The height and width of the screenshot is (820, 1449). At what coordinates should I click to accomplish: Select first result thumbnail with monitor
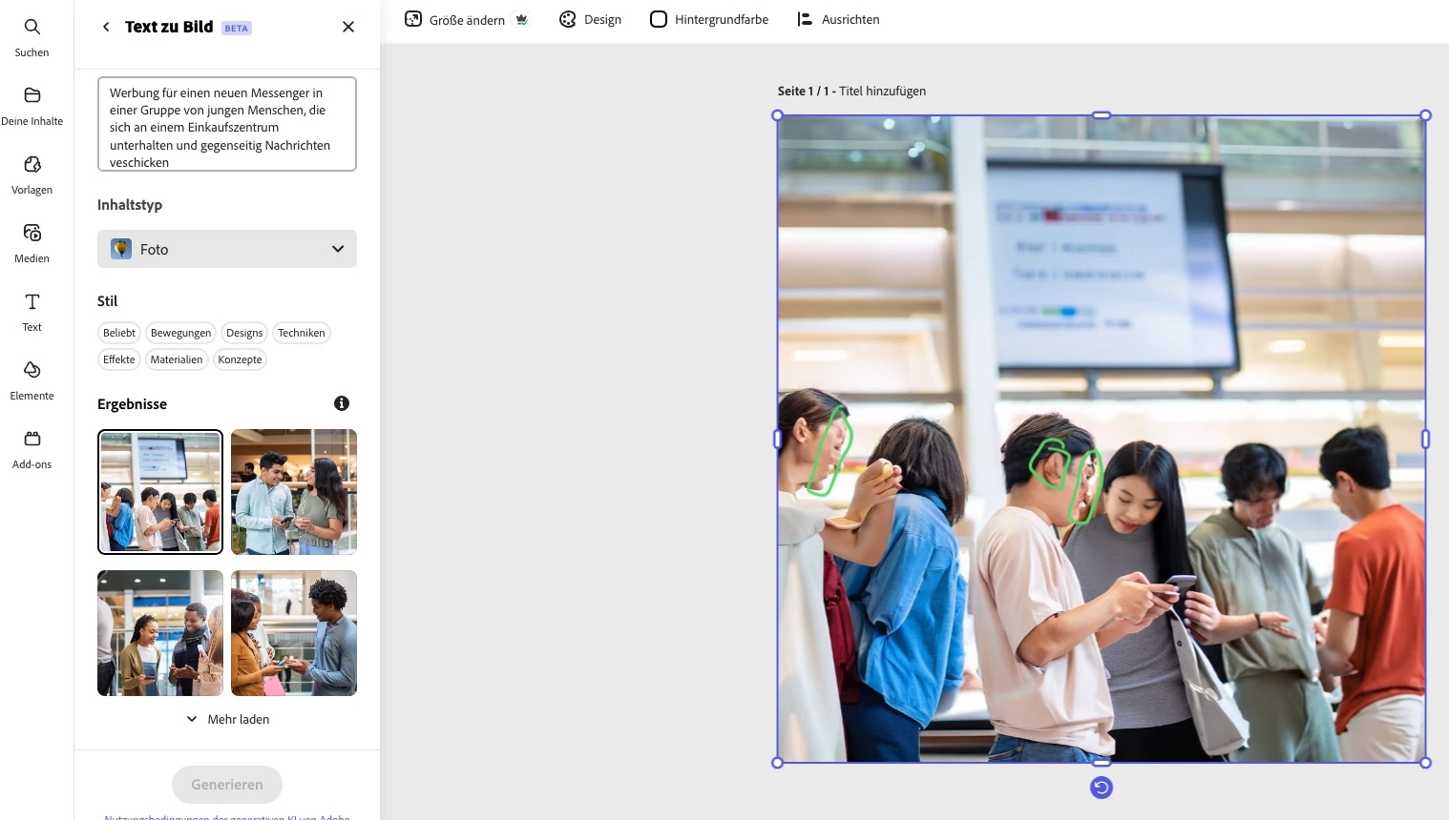(160, 492)
